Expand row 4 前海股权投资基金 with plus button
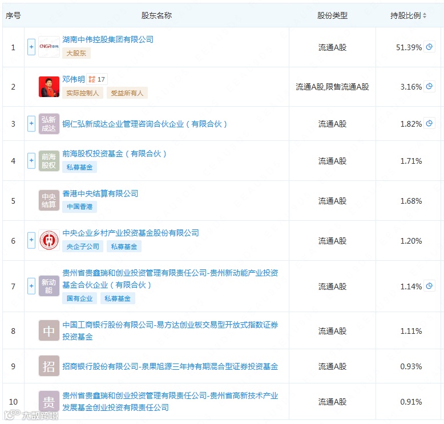444x424 pixels. pos(31,160)
